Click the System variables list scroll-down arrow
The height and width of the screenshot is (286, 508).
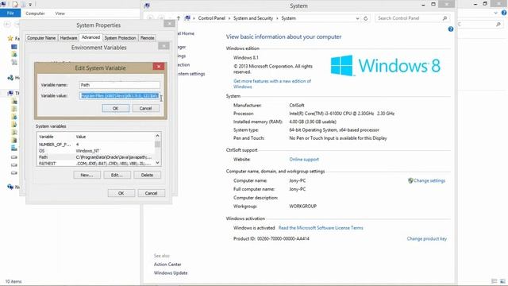[157, 163]
